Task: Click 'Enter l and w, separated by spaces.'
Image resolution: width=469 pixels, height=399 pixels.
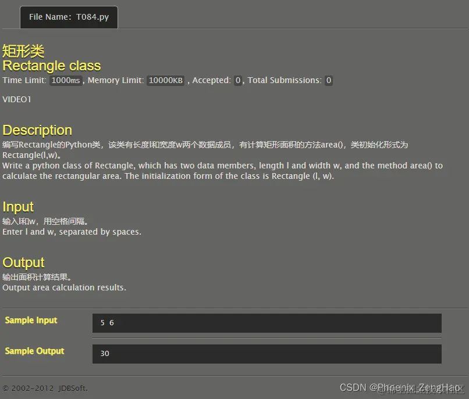Action: [x=72, y=232]
